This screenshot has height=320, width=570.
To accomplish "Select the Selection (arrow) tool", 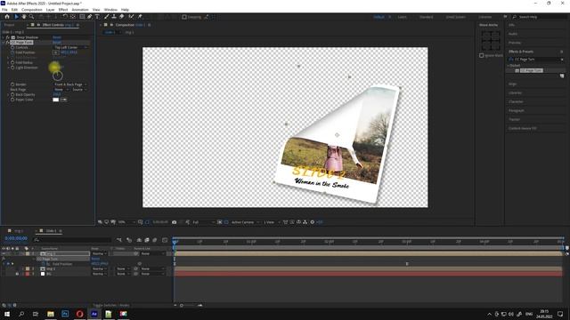I will [x=16, y=17].
